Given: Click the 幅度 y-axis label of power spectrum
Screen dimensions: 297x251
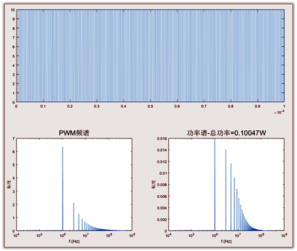Looking at the screenshot, I should point(153,185).
